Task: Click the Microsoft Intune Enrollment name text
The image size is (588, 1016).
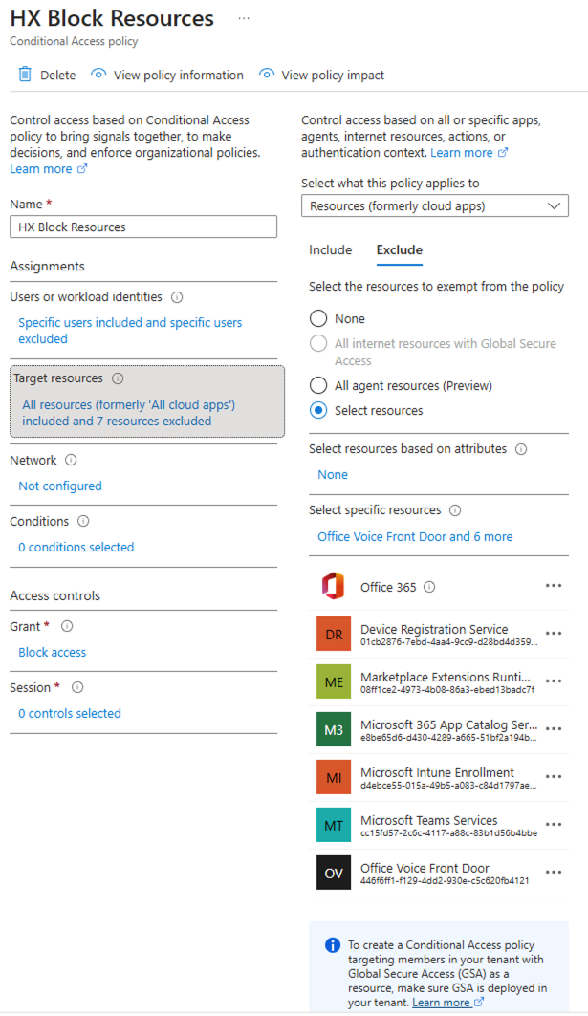Action: tap(438, 772)
